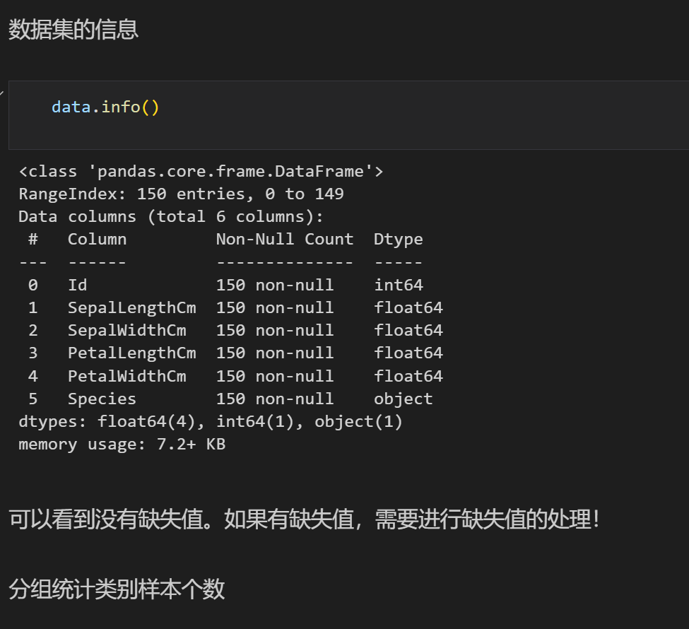Screen dimensions: 689x629
Task: Click the PetalWidthCm row name
Action: pos(127,376)
